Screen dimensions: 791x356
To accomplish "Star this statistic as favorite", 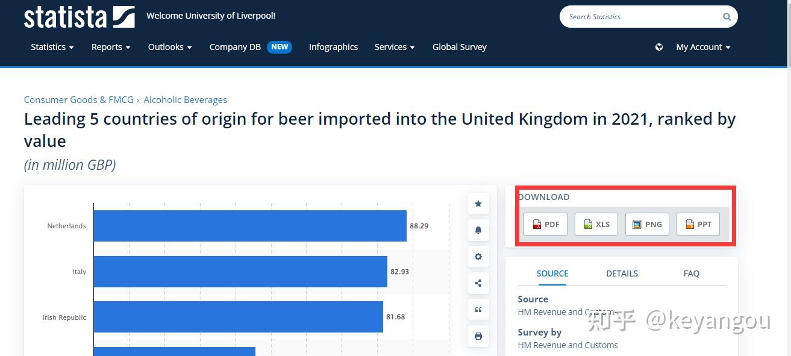I will click(478, 204).
